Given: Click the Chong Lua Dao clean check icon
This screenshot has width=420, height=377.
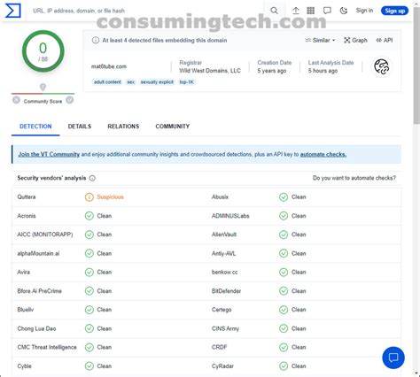Looking at the screenshot, I should tap(89, 328).
